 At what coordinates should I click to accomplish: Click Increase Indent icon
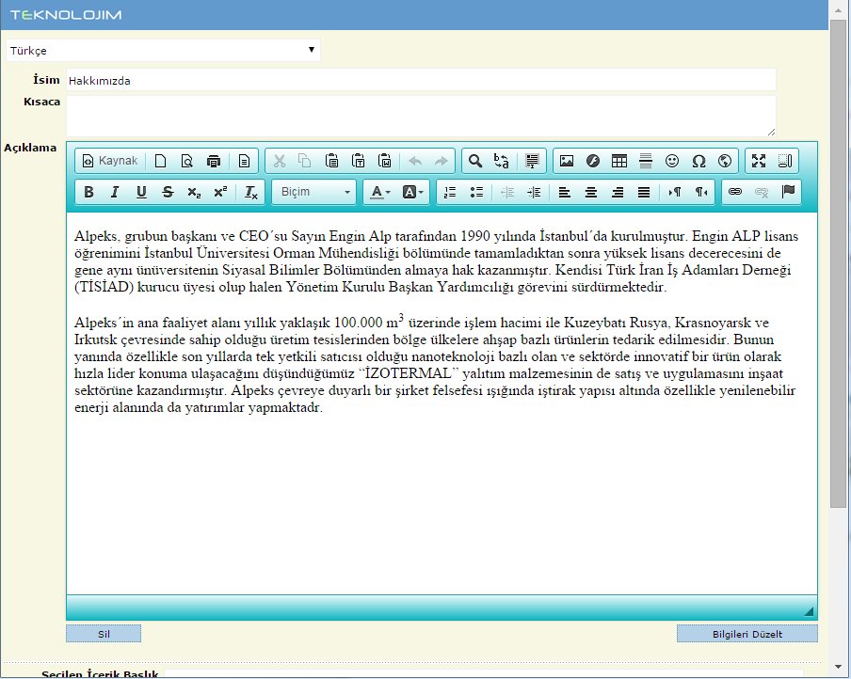pos(534,192)
